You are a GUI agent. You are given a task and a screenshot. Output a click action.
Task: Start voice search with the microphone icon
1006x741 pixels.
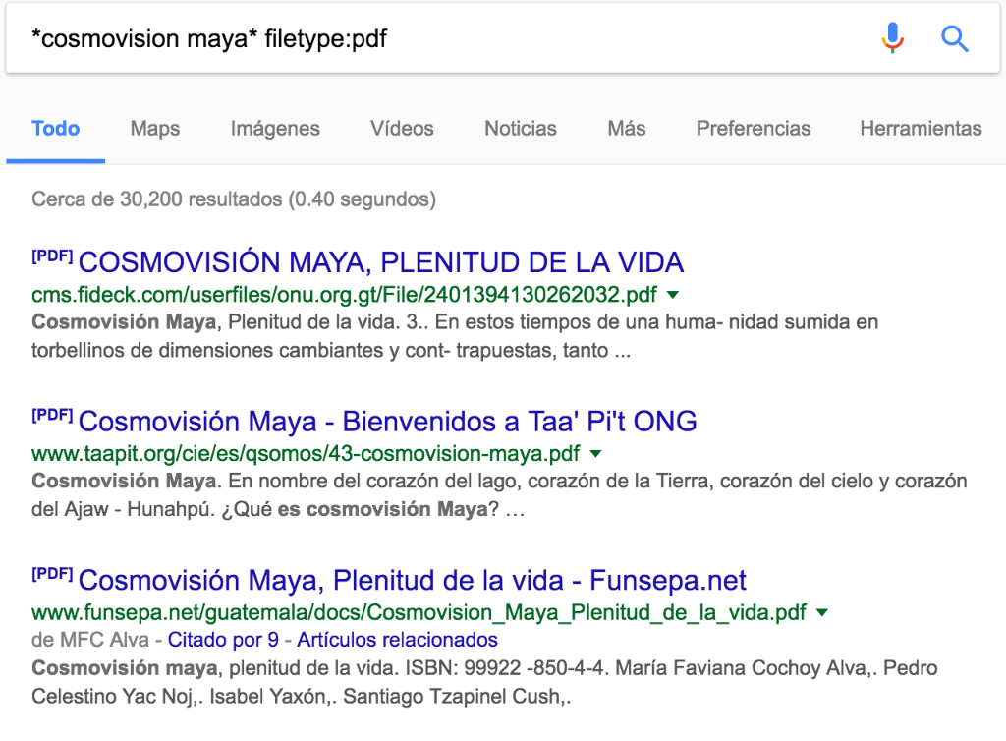tap(892, 38)
